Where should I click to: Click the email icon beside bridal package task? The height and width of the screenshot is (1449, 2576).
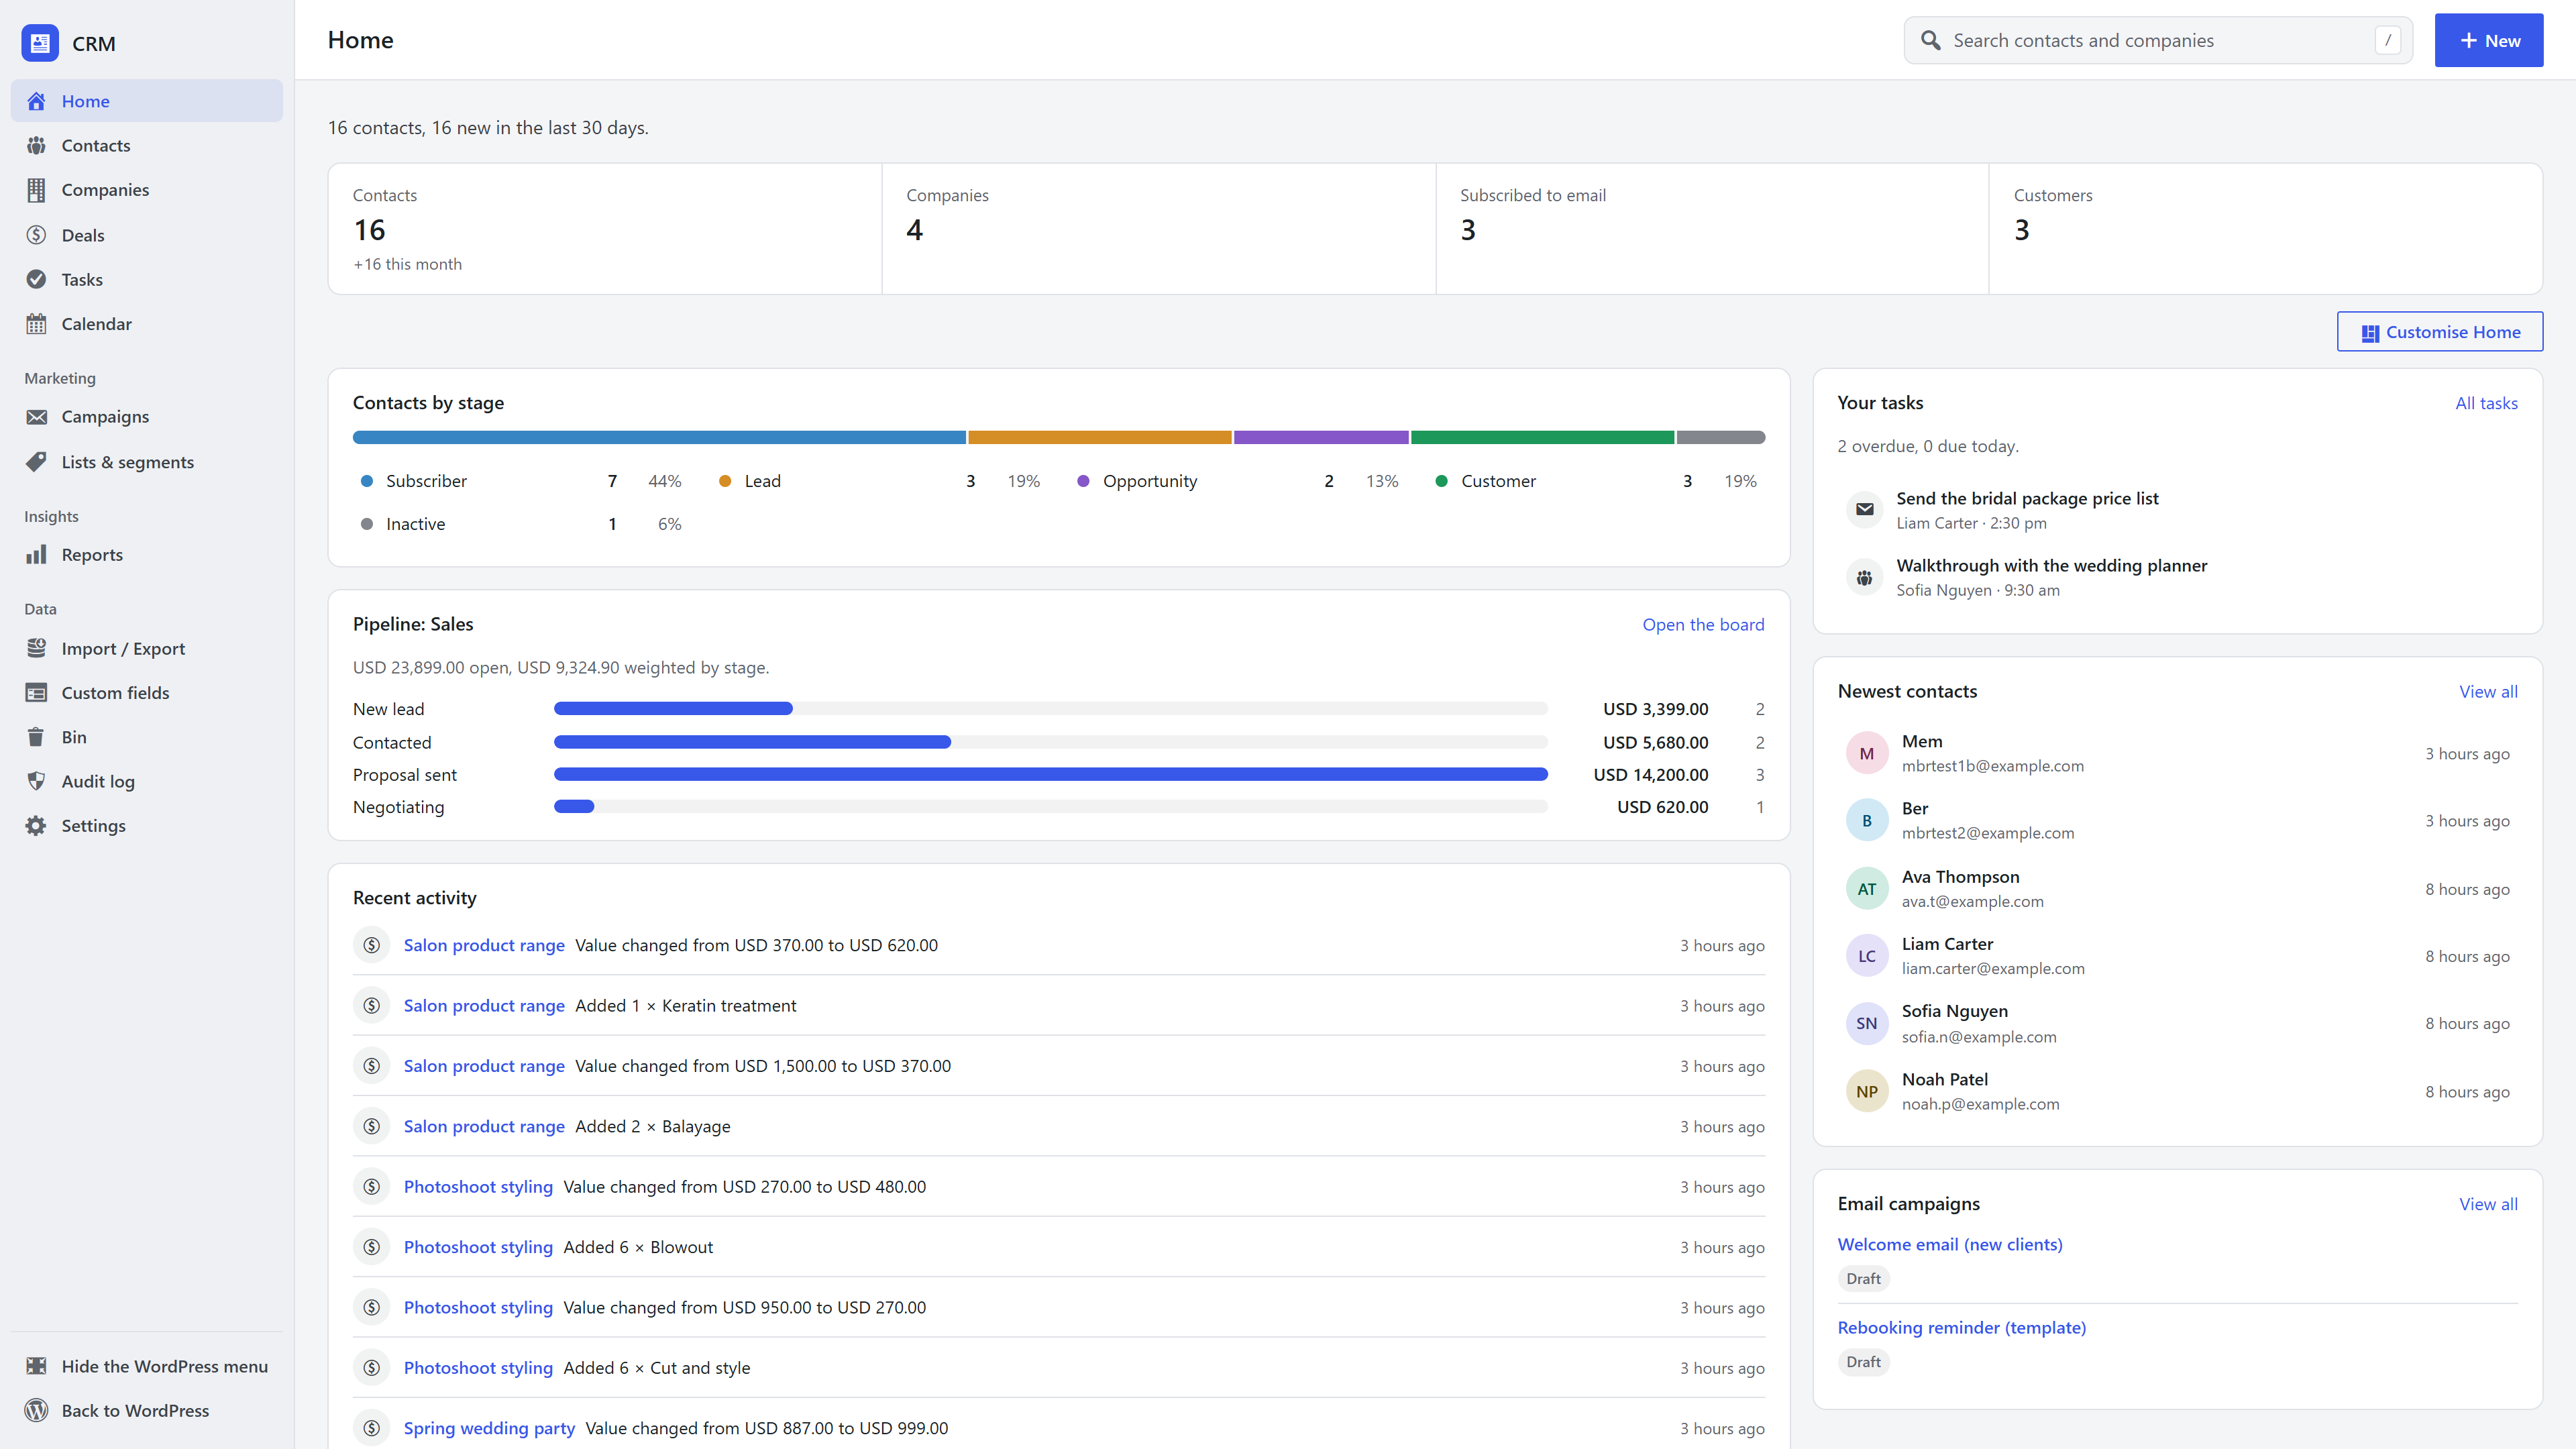[1865, 510]
